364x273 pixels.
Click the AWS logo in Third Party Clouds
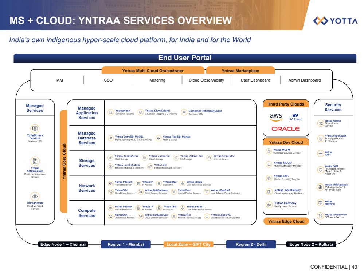pyautogui.click(x=276, y=117)
